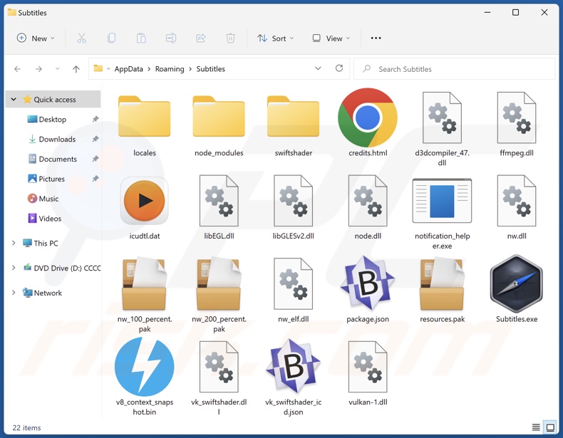Click the Copy icon in toolbar
Viewport: 563px width, 438px height.
111,38
